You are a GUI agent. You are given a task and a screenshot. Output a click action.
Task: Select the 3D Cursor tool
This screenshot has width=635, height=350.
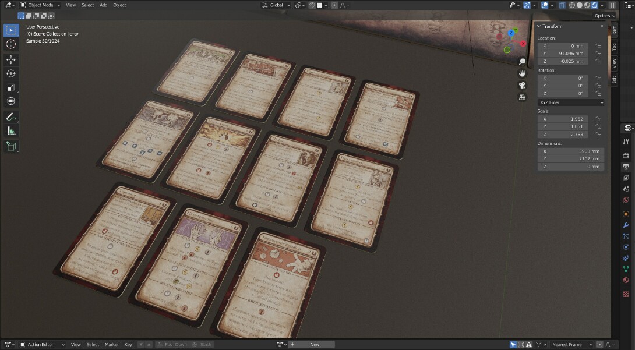(x=11, y=44)
